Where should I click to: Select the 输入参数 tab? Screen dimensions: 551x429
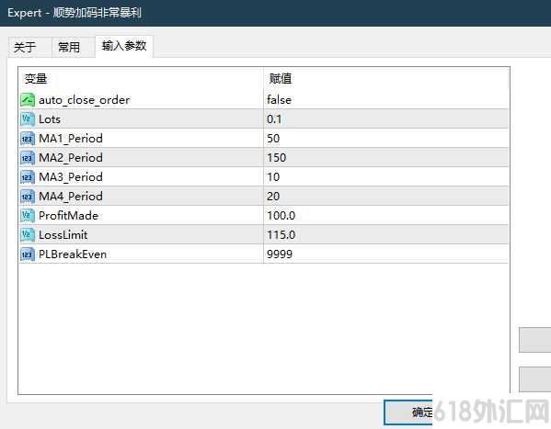tap(124, 46)
